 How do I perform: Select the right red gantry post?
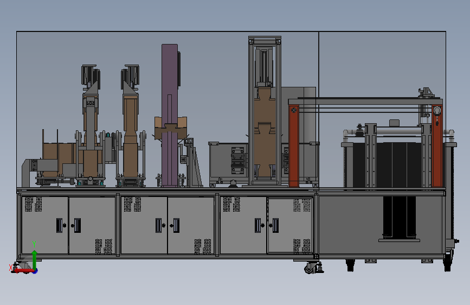(x=437, y=145)
